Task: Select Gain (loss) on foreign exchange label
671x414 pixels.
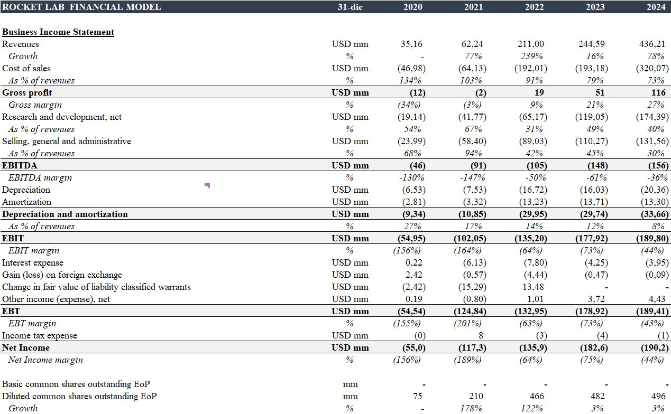Action: click(62, 275)
